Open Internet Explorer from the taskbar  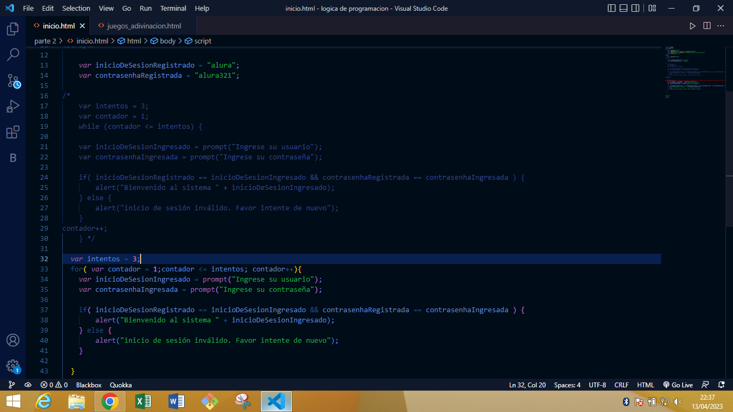click(x=44, y=401)
